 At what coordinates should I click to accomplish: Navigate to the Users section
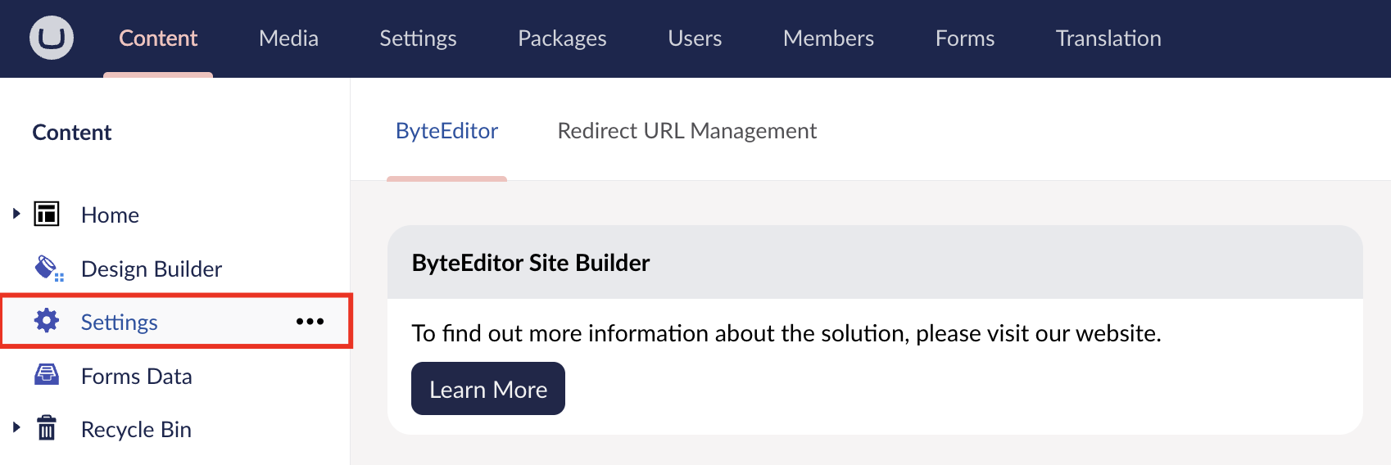coord(695,38)
